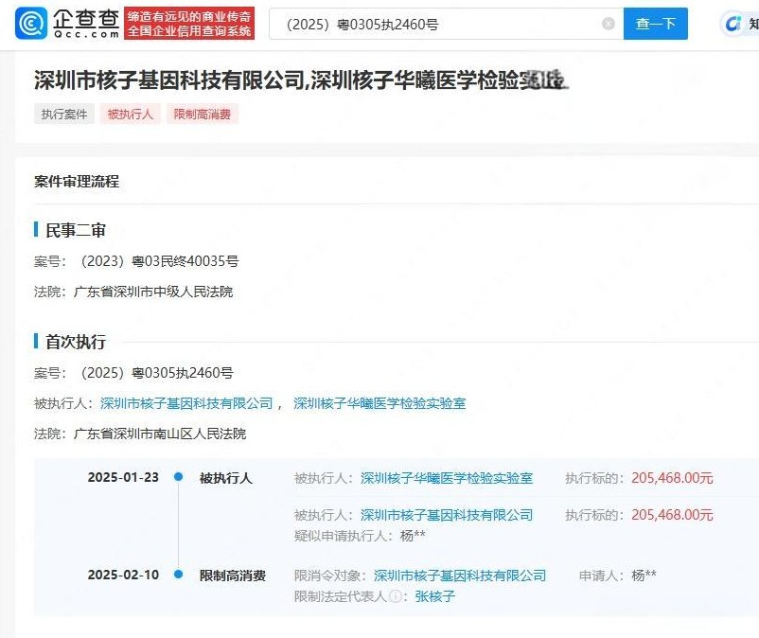The width and height of the screenshot is (759, 638).
Task: Click the date 2025-01-23
Action: point(123,478)
